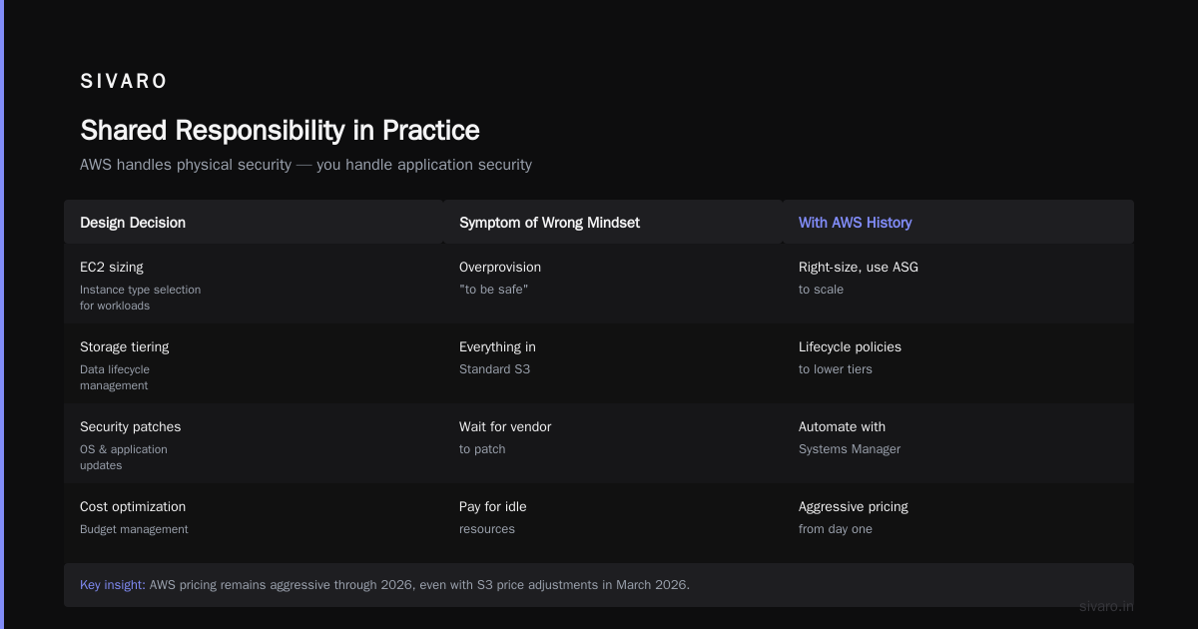The height and width of the screenshot is (629, 1198).
Task: Click the subtitle about AWS physical security
Action: pyautogui.click(x=305, y=165)
